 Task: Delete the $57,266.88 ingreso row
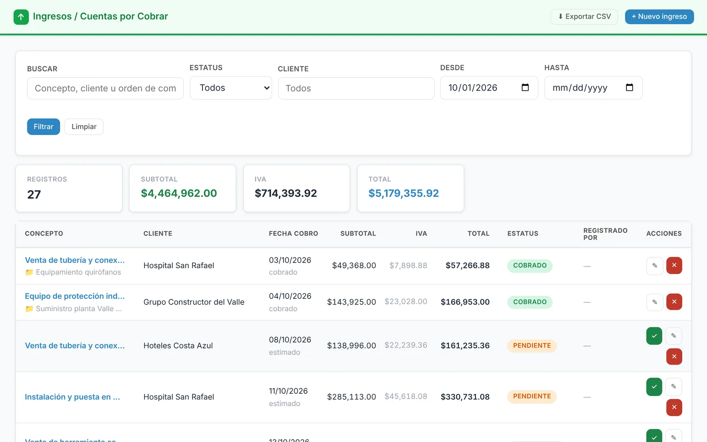coord(674,266)
